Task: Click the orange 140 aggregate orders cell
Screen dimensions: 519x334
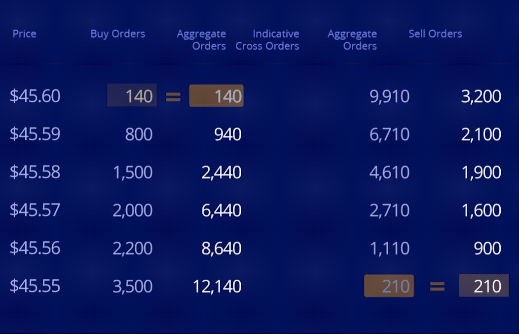Action: 216,96
